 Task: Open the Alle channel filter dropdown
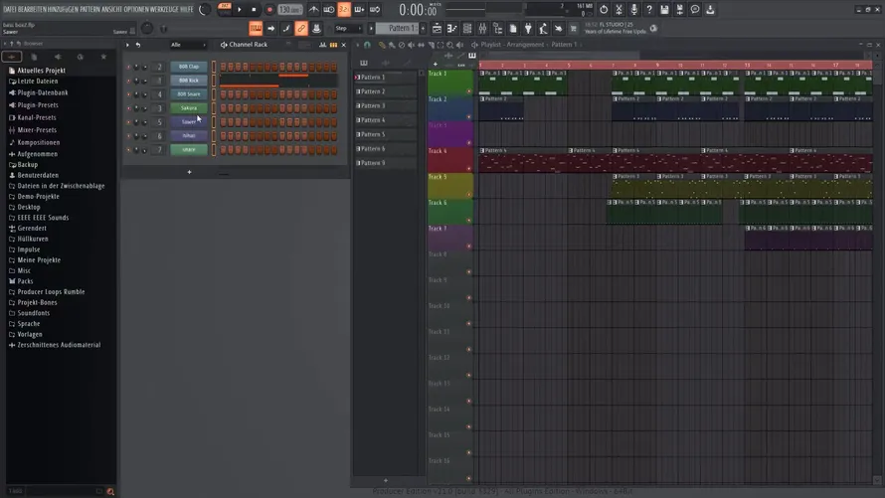click(188, 45)
